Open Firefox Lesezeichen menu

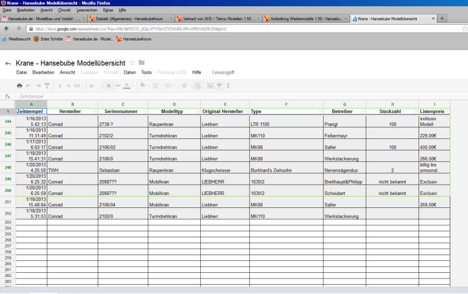coord(87,10)
